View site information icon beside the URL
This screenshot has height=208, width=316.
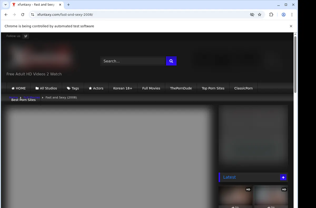[32, 15]
